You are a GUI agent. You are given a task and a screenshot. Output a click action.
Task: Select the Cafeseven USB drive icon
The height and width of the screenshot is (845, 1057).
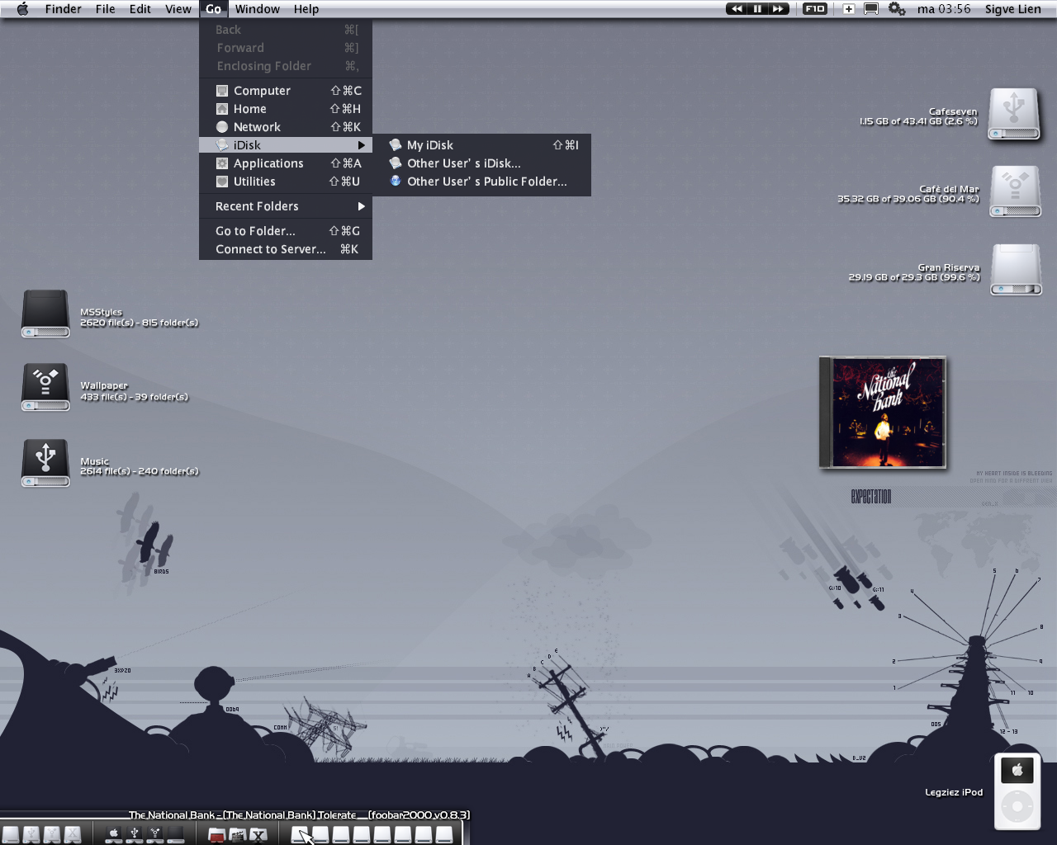coord(1014,114)
